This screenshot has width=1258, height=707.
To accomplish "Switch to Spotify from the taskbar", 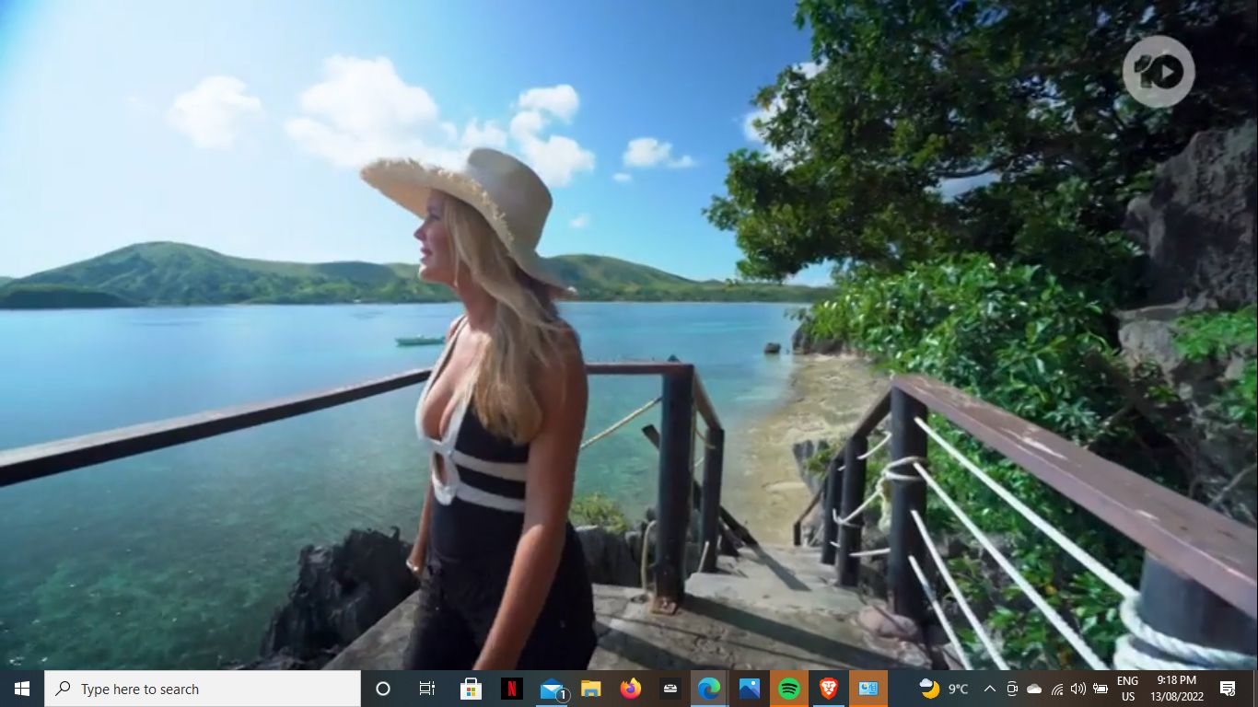I will pyautogui.click(x=789, y=689).
